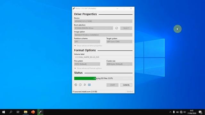Open Windows Start menu
The image size is (205, 115).
point(4,112)
